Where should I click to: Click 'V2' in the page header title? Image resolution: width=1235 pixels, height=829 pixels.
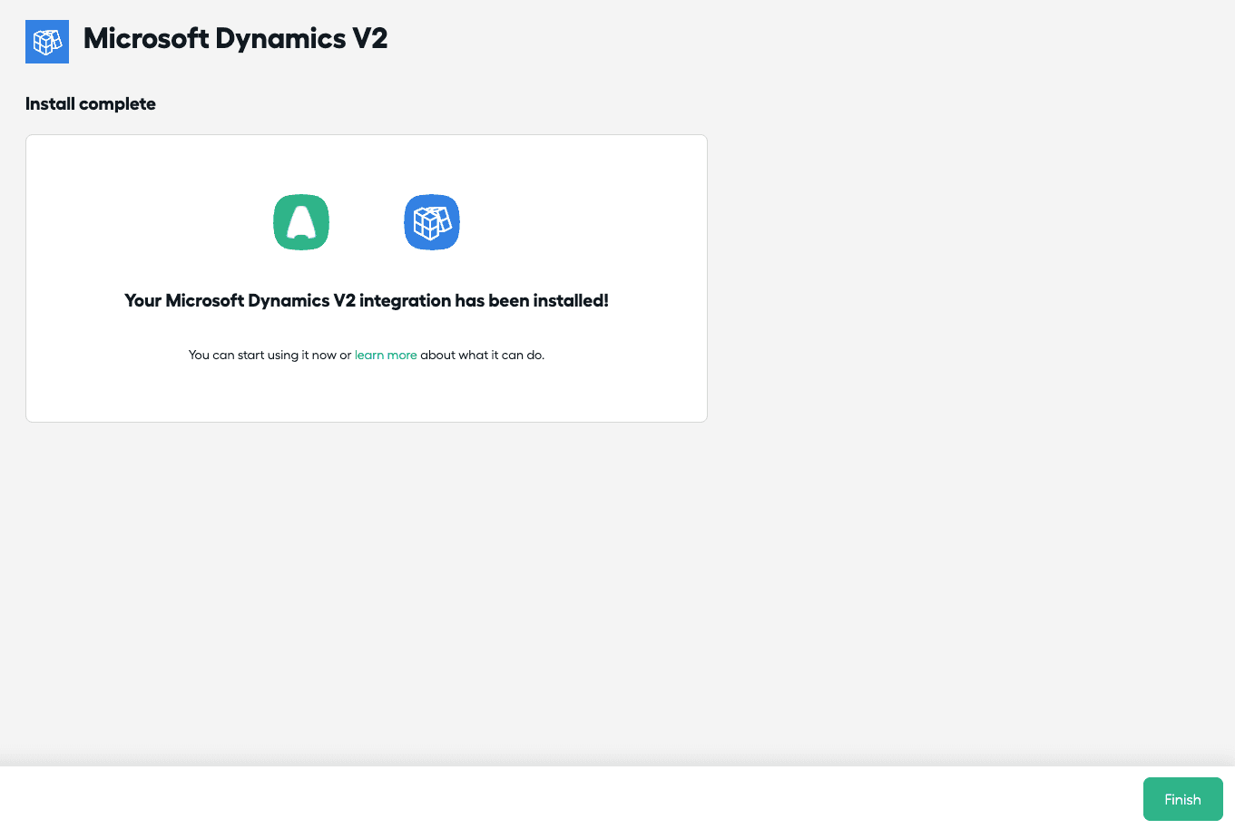(x=369, y=39)
